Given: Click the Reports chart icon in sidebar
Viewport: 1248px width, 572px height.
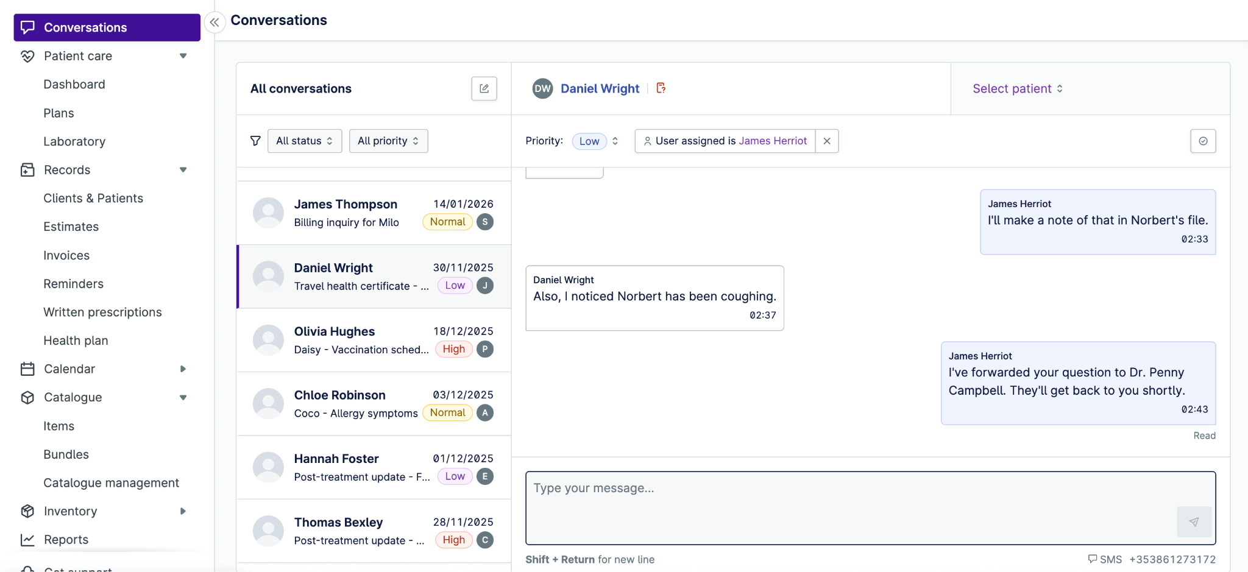Looking at the screenshot, I should point(27,540).
